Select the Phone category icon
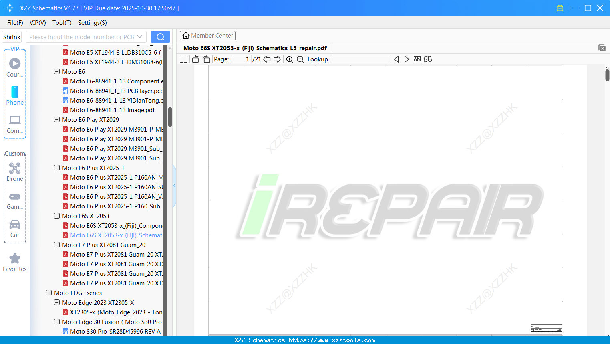 coord(15,95)
